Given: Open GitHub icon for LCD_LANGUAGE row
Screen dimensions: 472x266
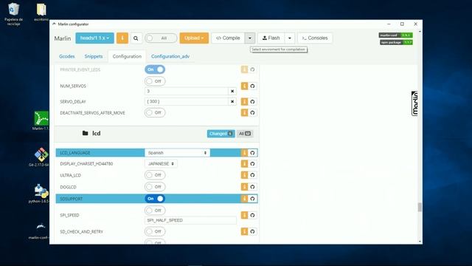Looking at the screenshot, I should pos(252,153).
